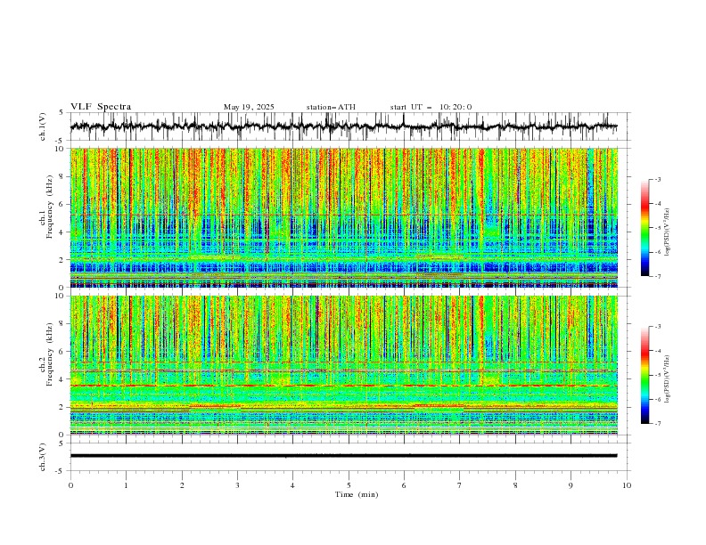
Task: Click the time axis tick label '2'
Action: click(182, 485)
